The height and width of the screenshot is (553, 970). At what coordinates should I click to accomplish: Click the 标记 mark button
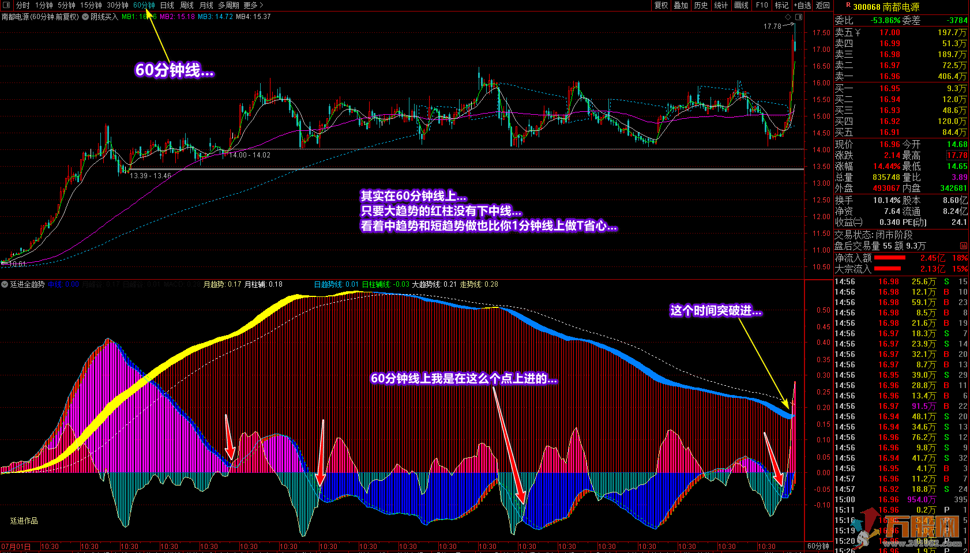(781, 5)
